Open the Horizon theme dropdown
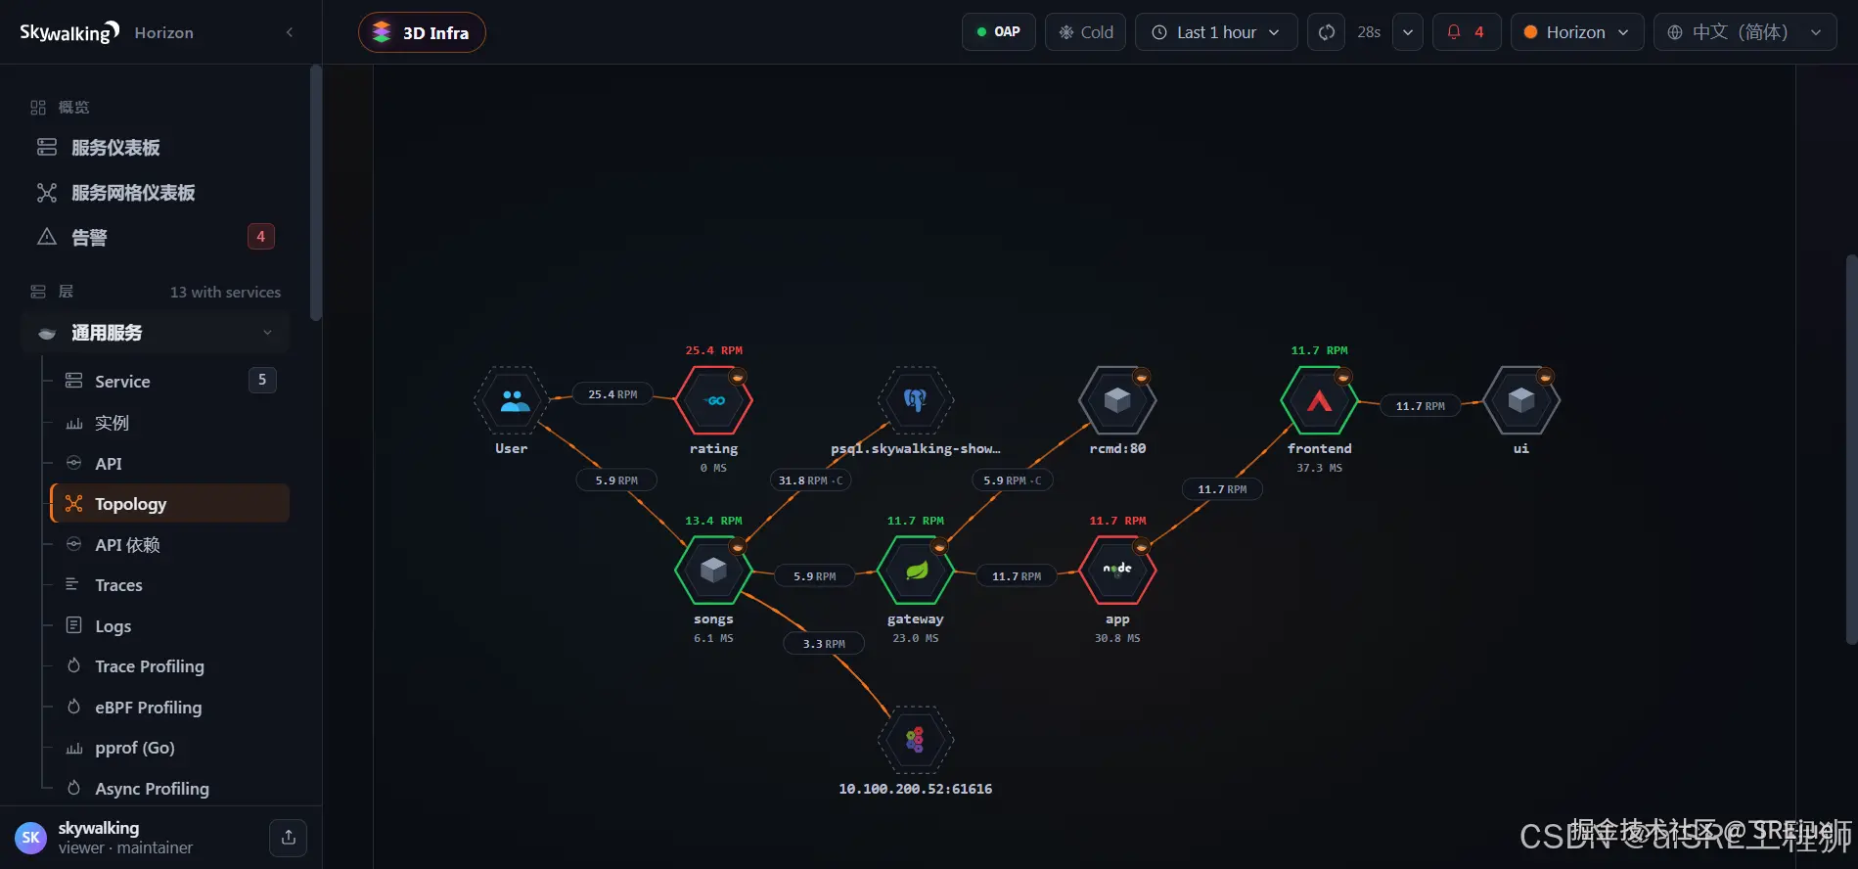Screen dimensions: 1858x869 pos(1577,32)
